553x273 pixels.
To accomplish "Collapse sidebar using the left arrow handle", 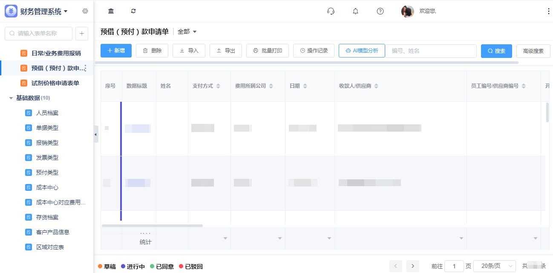I will pyautogui.click(x=96, y=134).
